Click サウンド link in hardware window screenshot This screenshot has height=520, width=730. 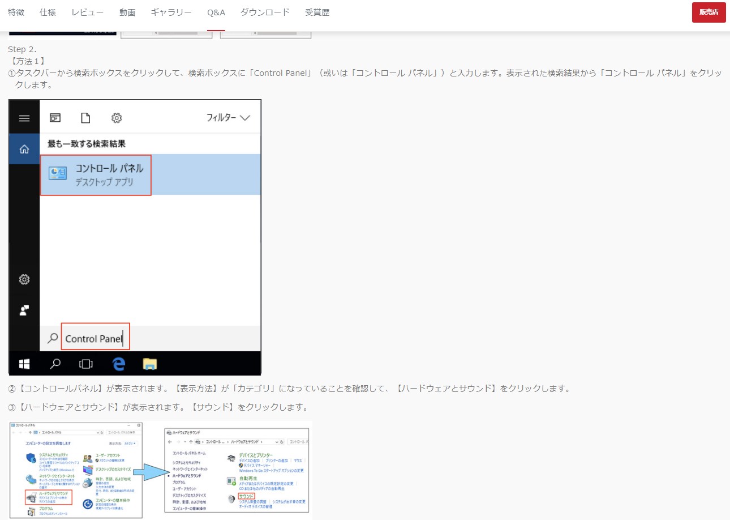point(246,496)
